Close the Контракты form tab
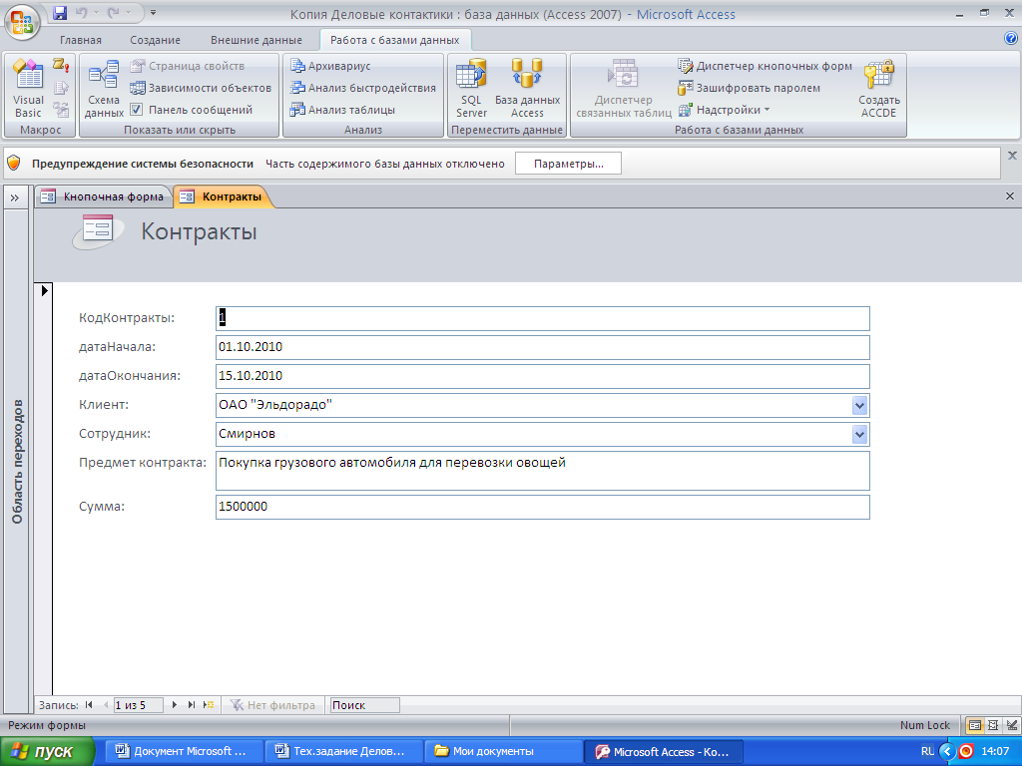The image size is (1022, 766). pyautogui.click(x=1010, y=196)
